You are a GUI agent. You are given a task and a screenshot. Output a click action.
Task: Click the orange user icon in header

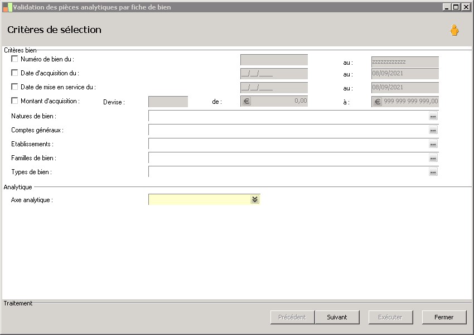tap(454, 31)
